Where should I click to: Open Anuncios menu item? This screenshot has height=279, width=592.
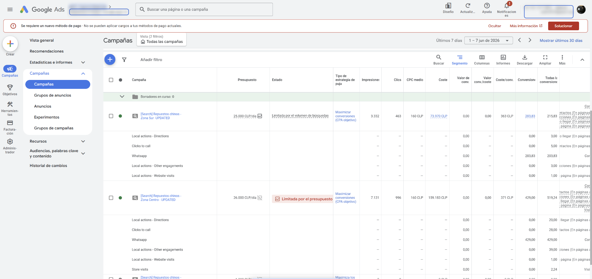pos(43,106)
